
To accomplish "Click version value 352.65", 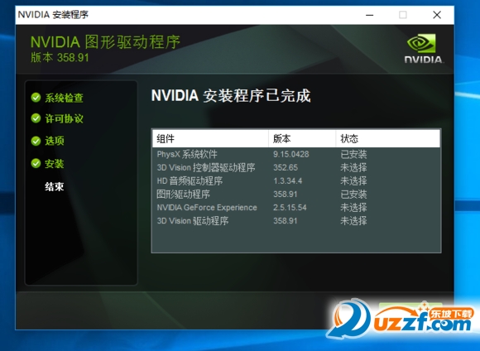I will click(x=286, y=167).
